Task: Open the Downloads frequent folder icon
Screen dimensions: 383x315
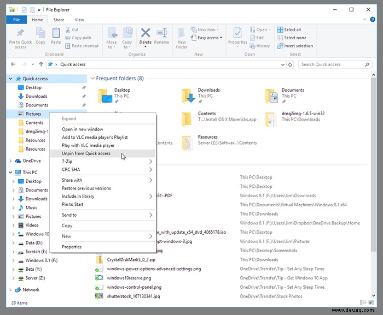Action: (188, 96)
